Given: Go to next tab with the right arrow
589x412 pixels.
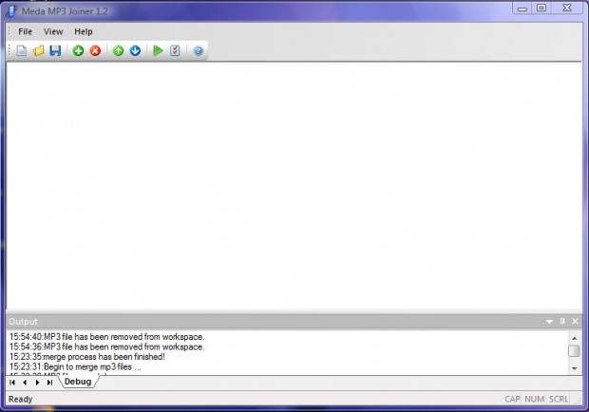Looking at the screenshot, I should point(37,383).
